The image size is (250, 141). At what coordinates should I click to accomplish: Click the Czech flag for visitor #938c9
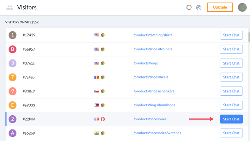click(x=96, y=91)
